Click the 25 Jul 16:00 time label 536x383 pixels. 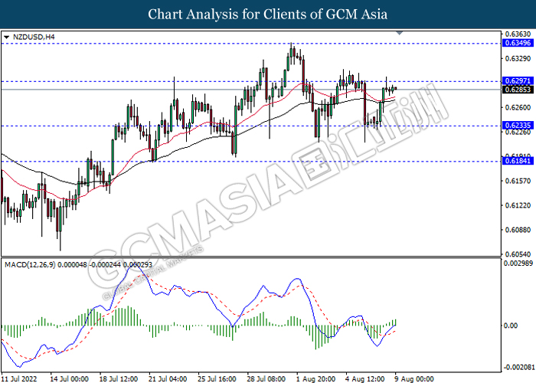217,379
